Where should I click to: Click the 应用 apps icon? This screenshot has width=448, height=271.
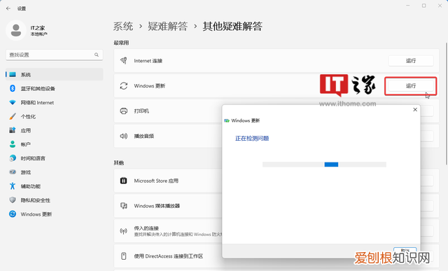13,130
